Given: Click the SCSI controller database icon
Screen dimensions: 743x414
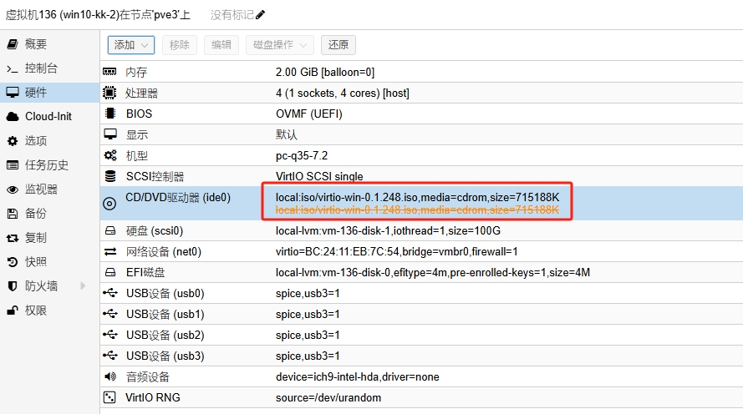Looking at the screenshot, I should click(109, 177).
